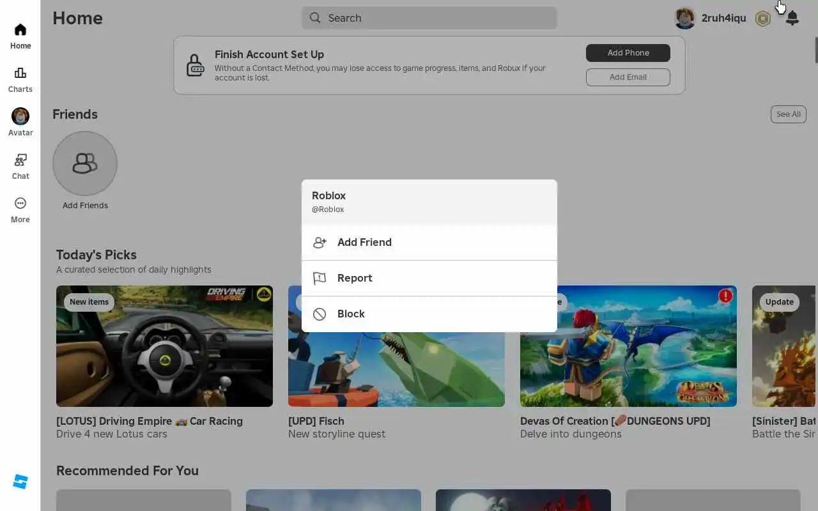Screen dimensions: 818x511
Task: Open the Charts sidebar icon
Action: (20, 73)
